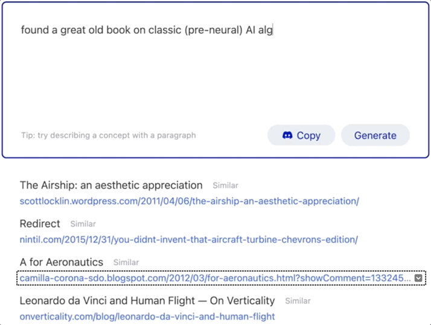Screen dimensions: 431x325
Task: Expand the arrow beside the camilla-corona link
Action: 418,278
